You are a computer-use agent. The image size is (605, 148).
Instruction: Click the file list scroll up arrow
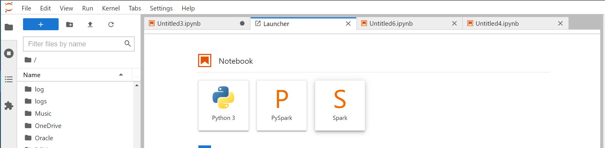tap(137, 86)
